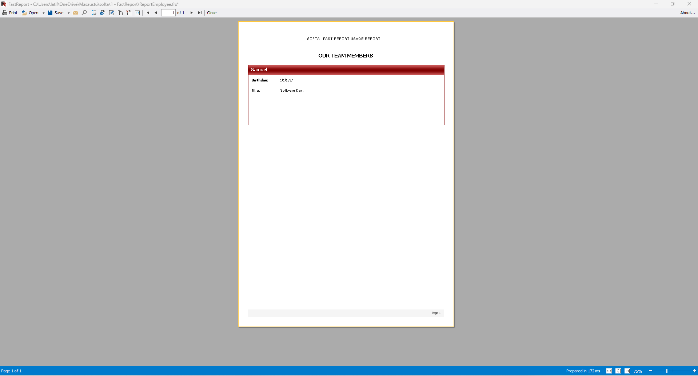Click the 'OUR TEAM MEMBERS' title
698x376 pixels.
(346, 56)
